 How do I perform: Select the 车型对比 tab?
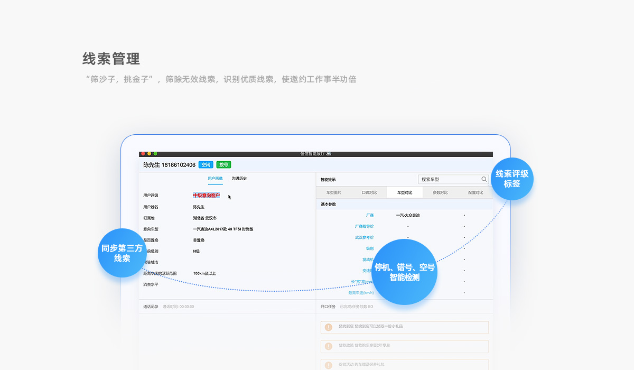405,192
